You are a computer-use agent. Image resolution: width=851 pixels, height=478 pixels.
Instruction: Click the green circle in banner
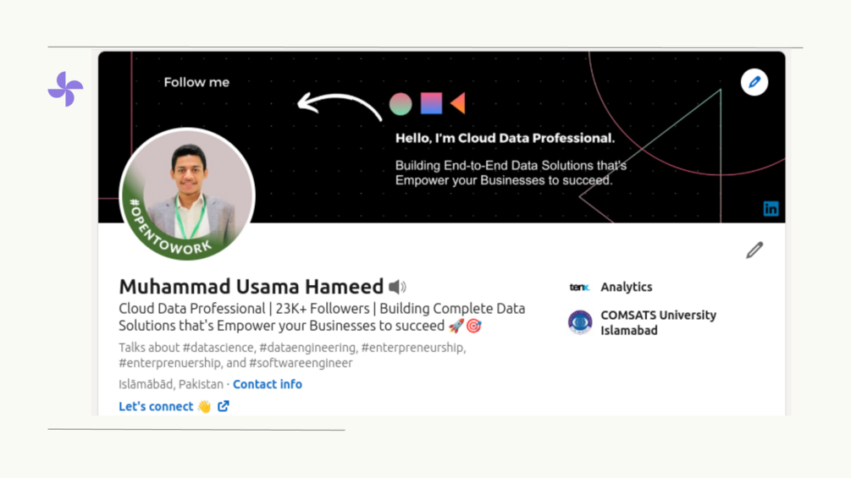(x=401, y=104)
